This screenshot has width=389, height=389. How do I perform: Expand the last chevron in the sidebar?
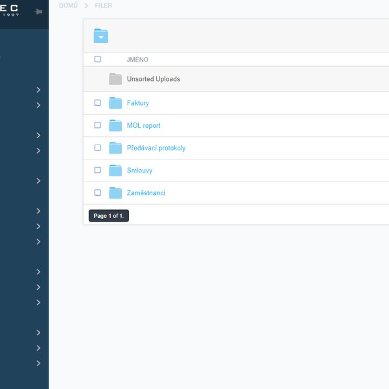pyautogui.click(x=39, y=364)
